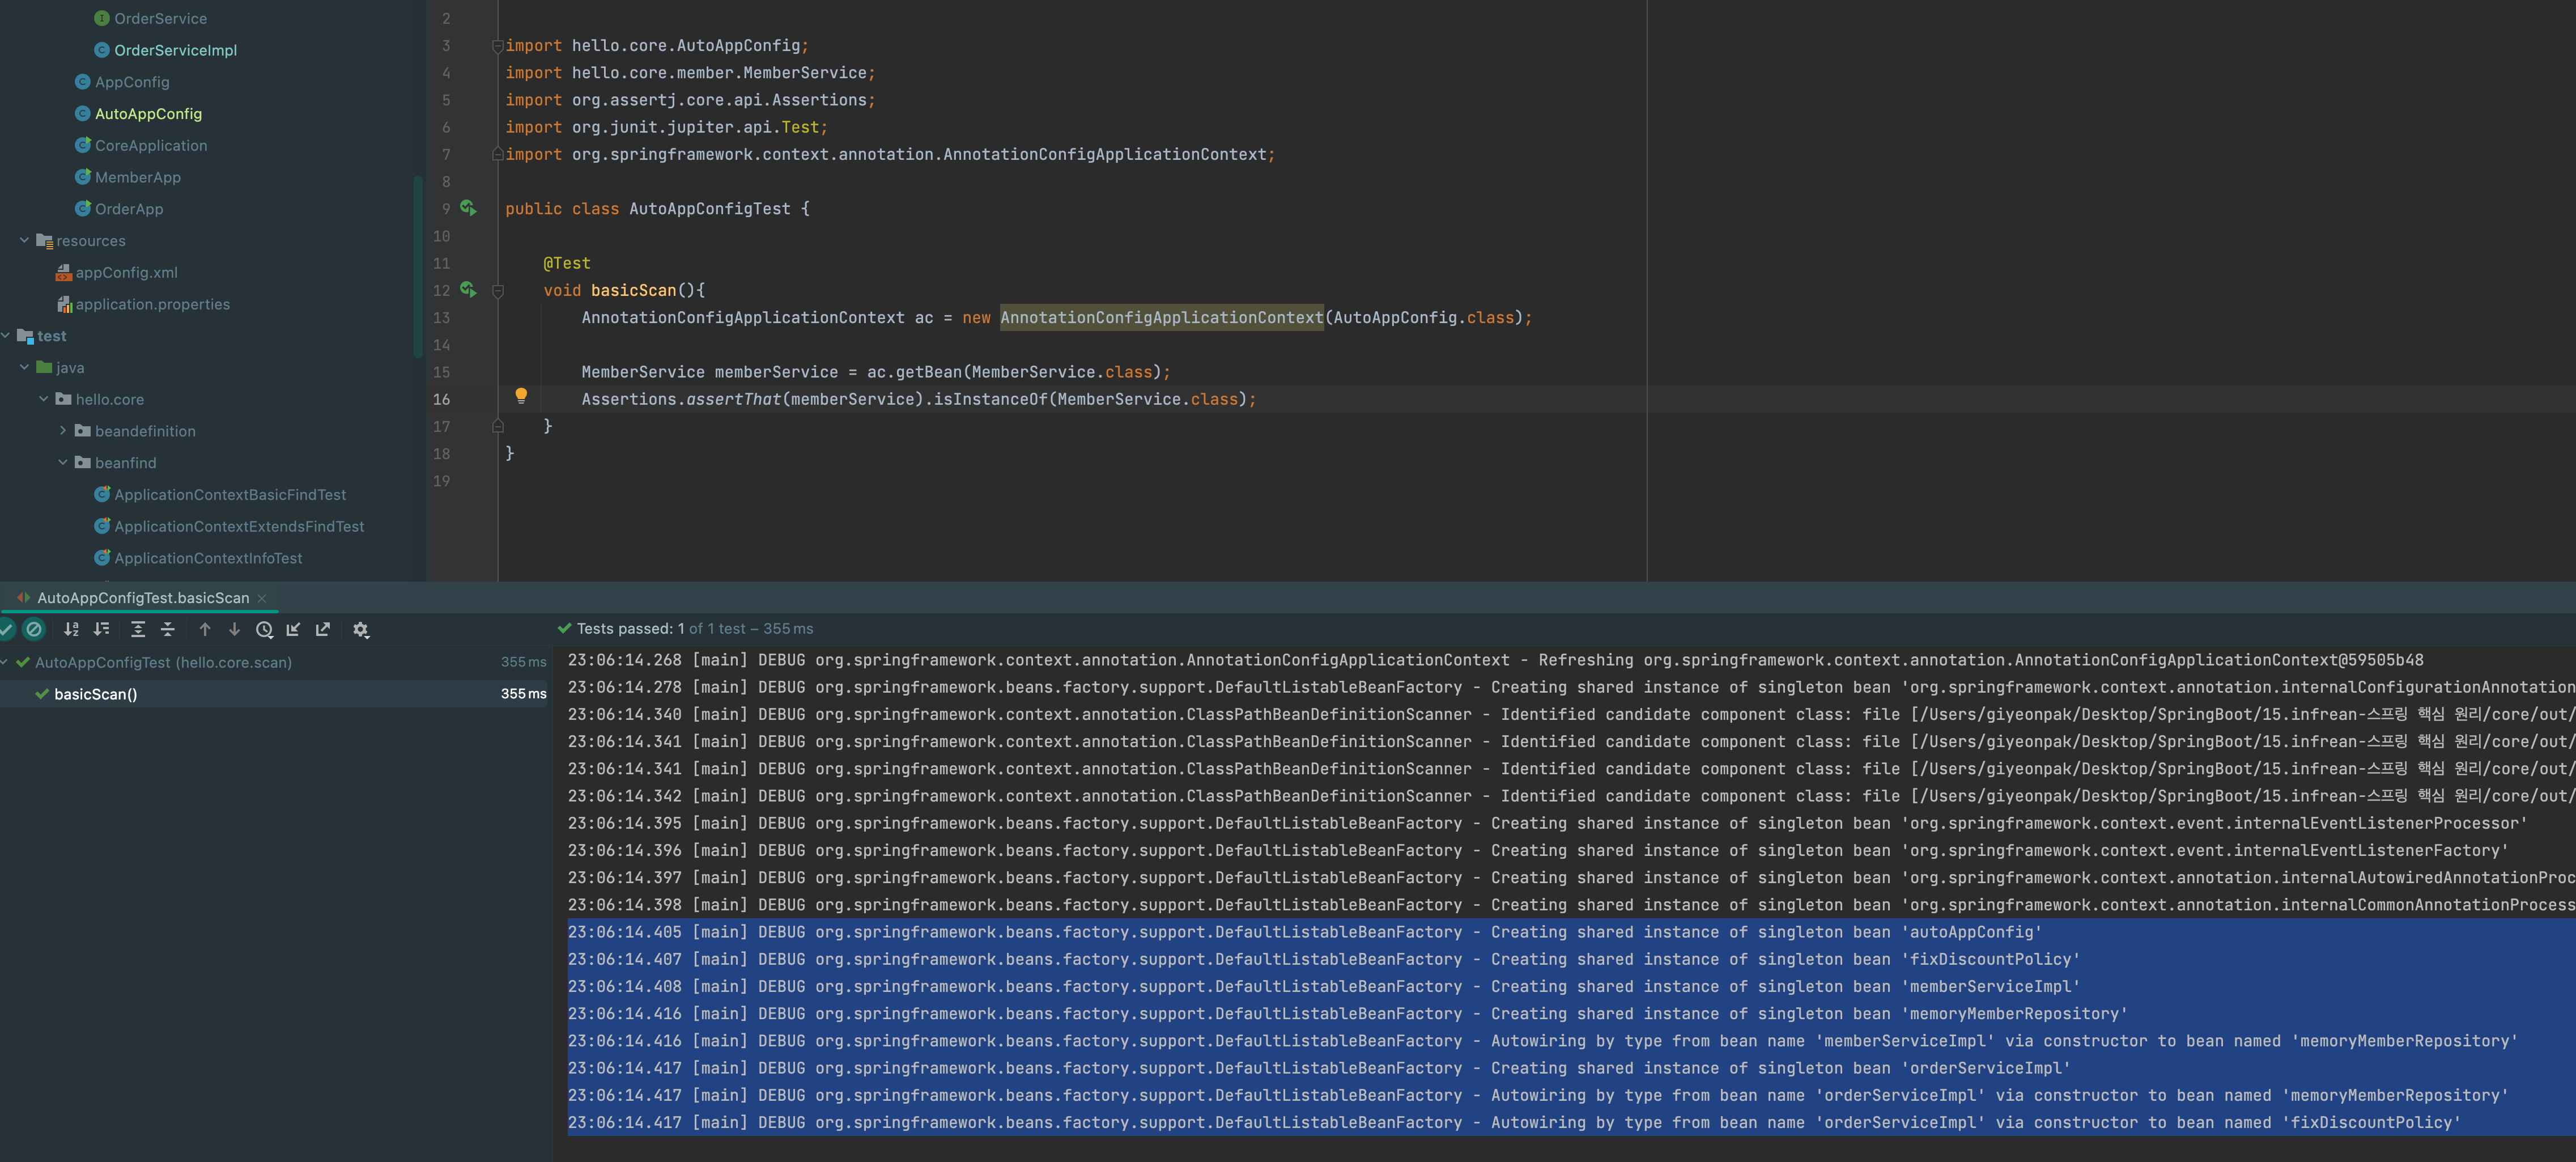
Task: Collapse all nodes in test tree
Action: pos(168,629)
